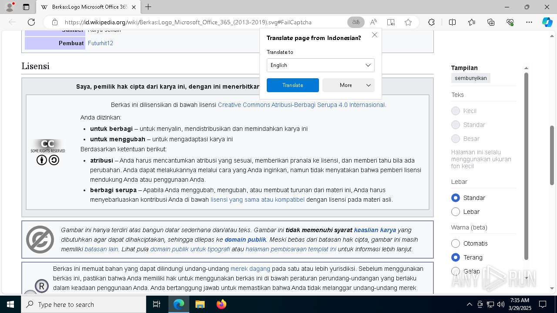Viewport: 557px width, 313px height.
Task: Open Browser essentials heart icon
Action: point(510,22)
